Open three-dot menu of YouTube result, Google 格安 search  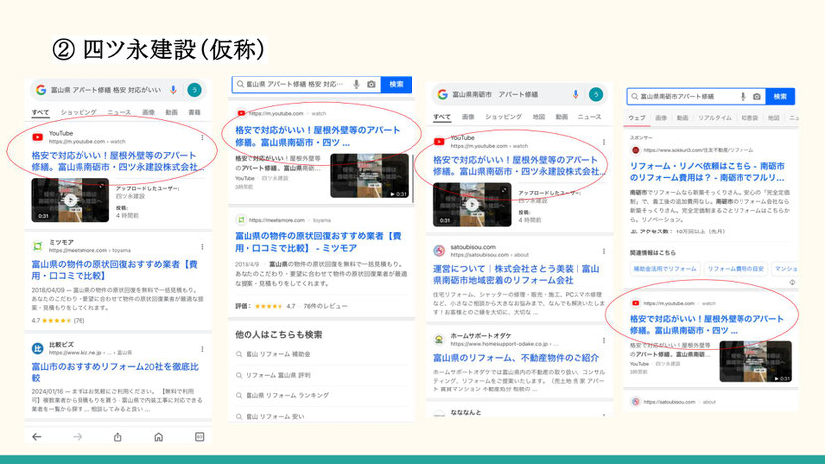point(202,138)
